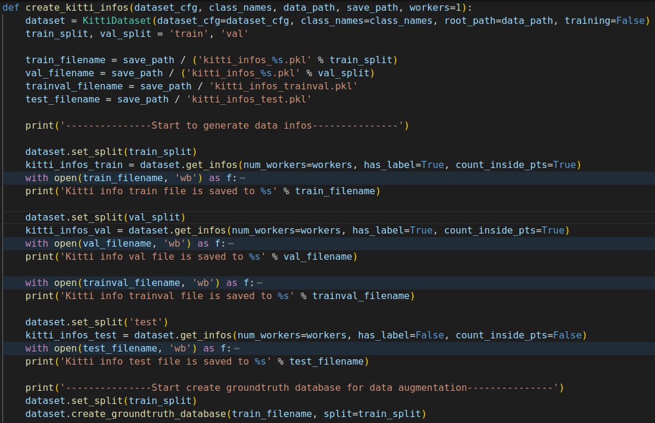Click the 'kitti_infos_test.pkl' string literal
Image resolution: width=655 pixels, height=423 pixels.
(249, 99)
